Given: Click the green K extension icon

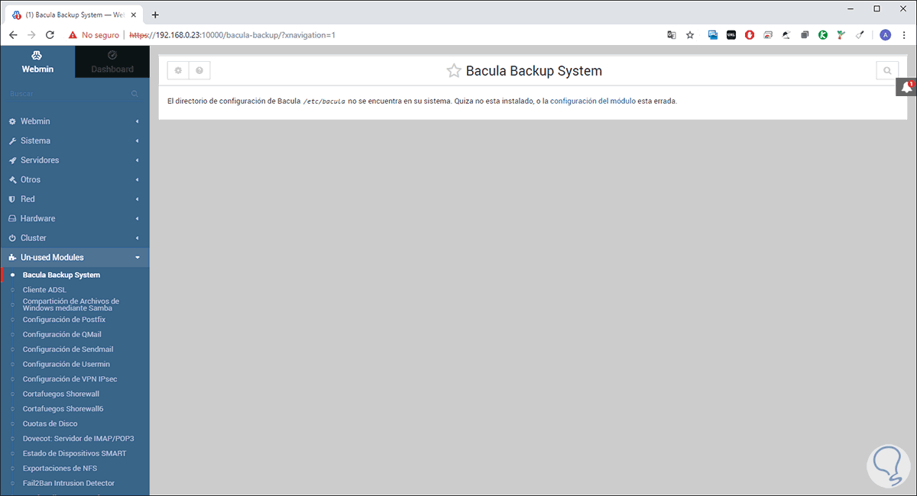Looking at the screenshot, I should tap(823, 34).
